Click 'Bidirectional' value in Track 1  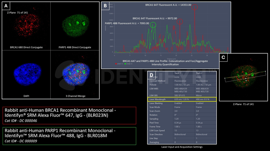(x=180, y=134)
